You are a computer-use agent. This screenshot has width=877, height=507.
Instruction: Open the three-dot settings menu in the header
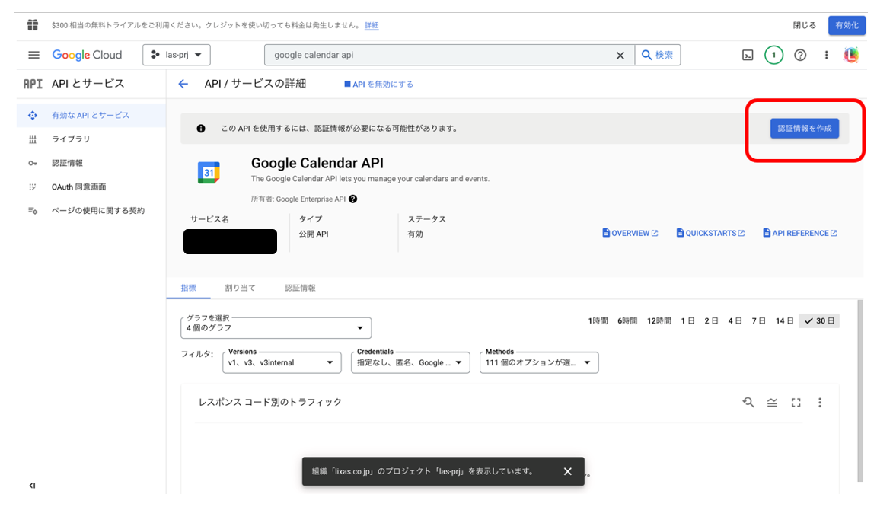(x=826, y=55)
